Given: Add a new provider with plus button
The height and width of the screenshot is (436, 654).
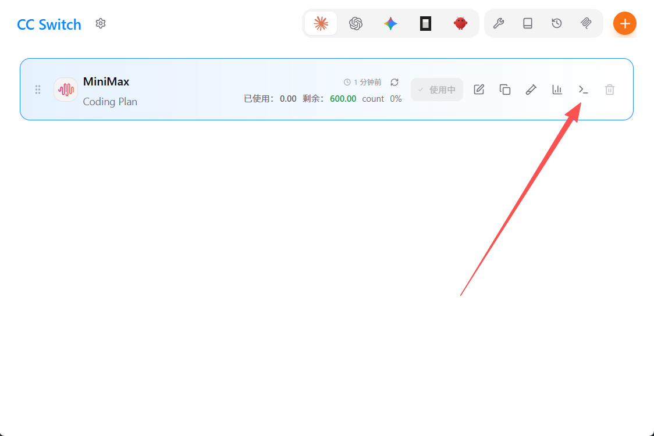Looking at the screenshot, I should 624,23.
